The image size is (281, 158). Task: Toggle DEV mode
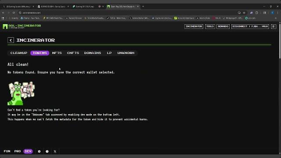coord(28,151)
